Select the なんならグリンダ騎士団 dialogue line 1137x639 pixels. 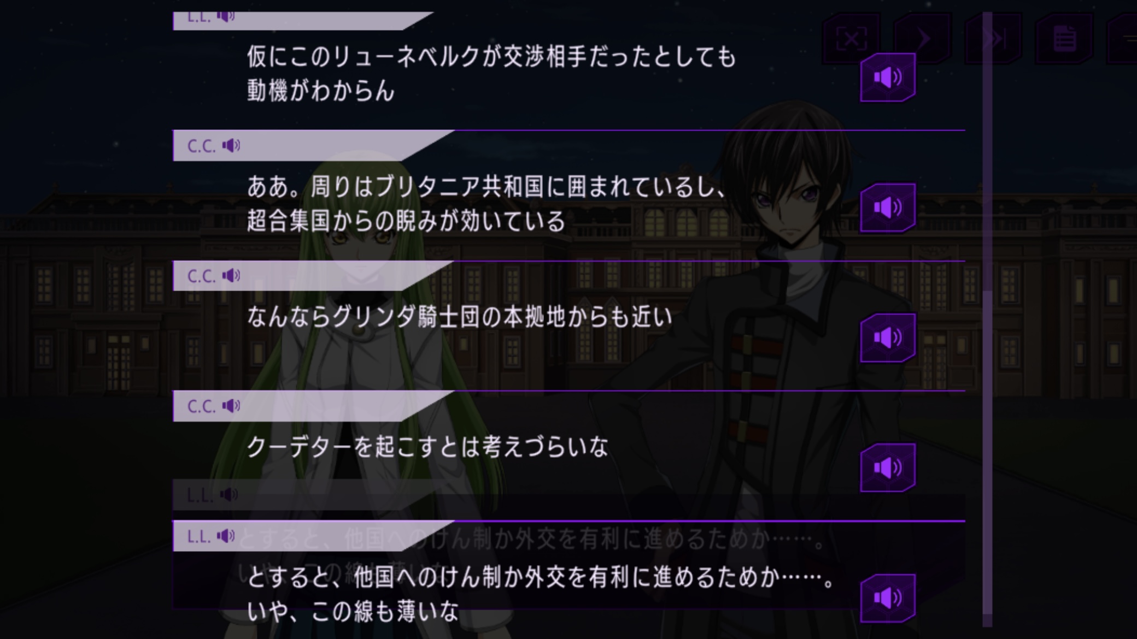(459, 317)
